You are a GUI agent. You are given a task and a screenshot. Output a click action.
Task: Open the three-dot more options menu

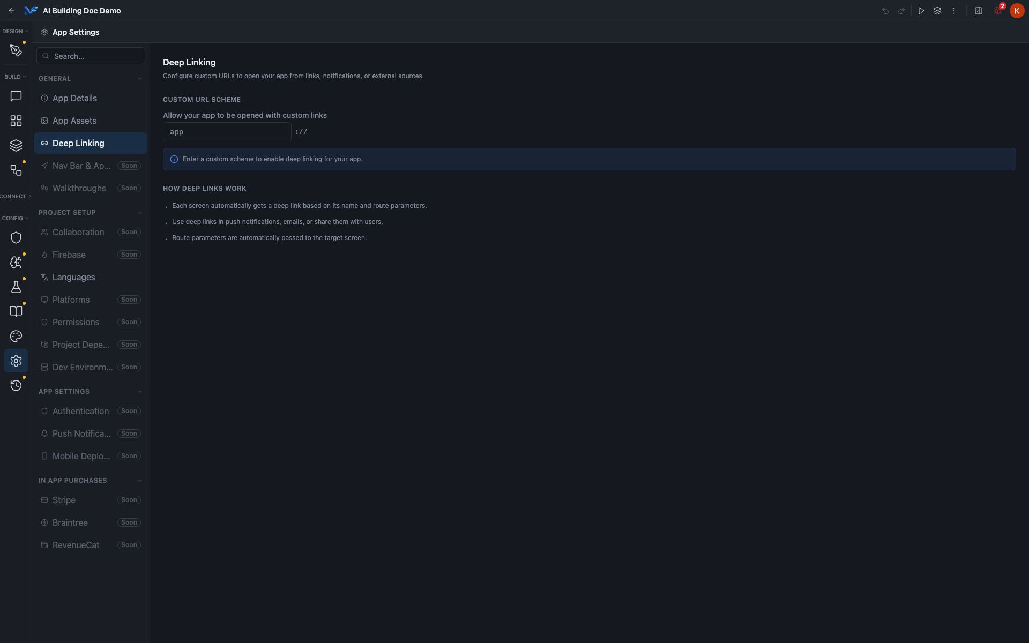coord(953,11)
